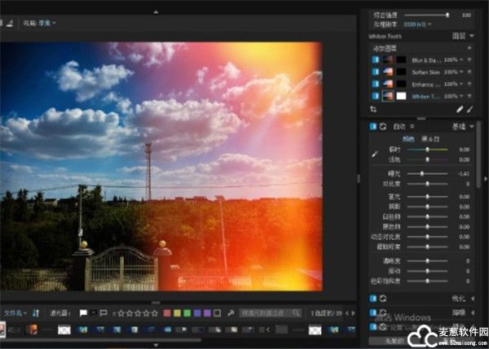Click the brush icon in the layers panel

(x=470, y=108)
